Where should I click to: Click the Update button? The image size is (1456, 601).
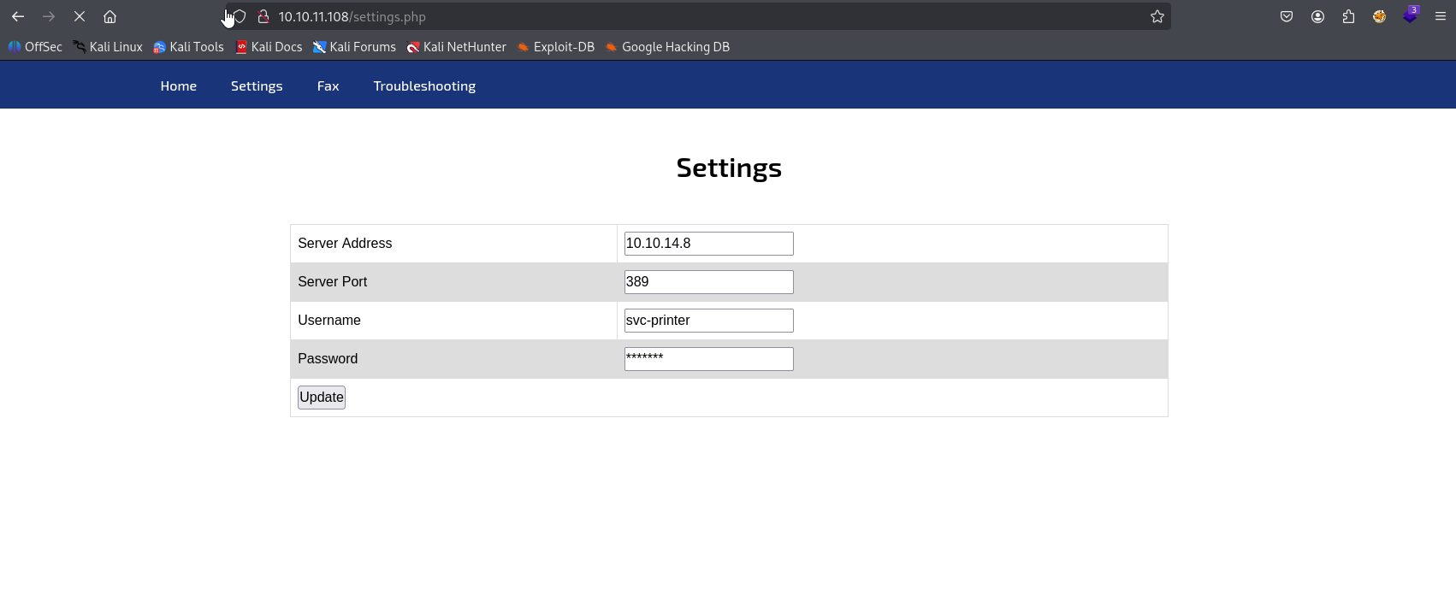pos(322,398)
